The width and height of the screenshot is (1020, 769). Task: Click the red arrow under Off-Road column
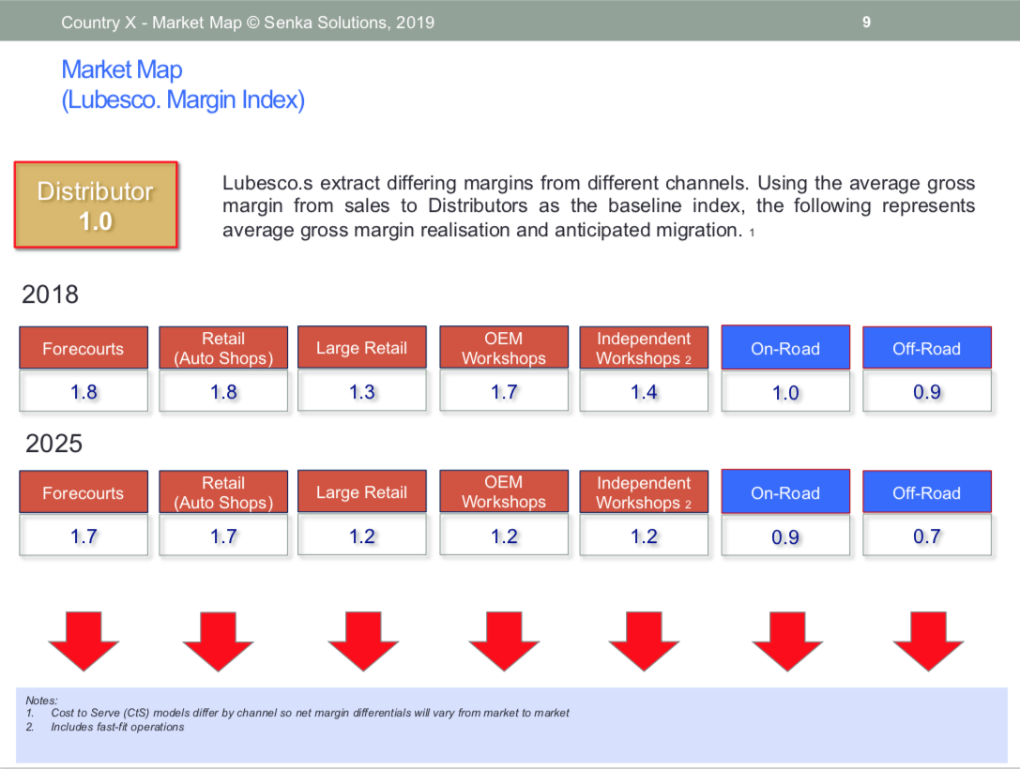click(x=927, y=639)
